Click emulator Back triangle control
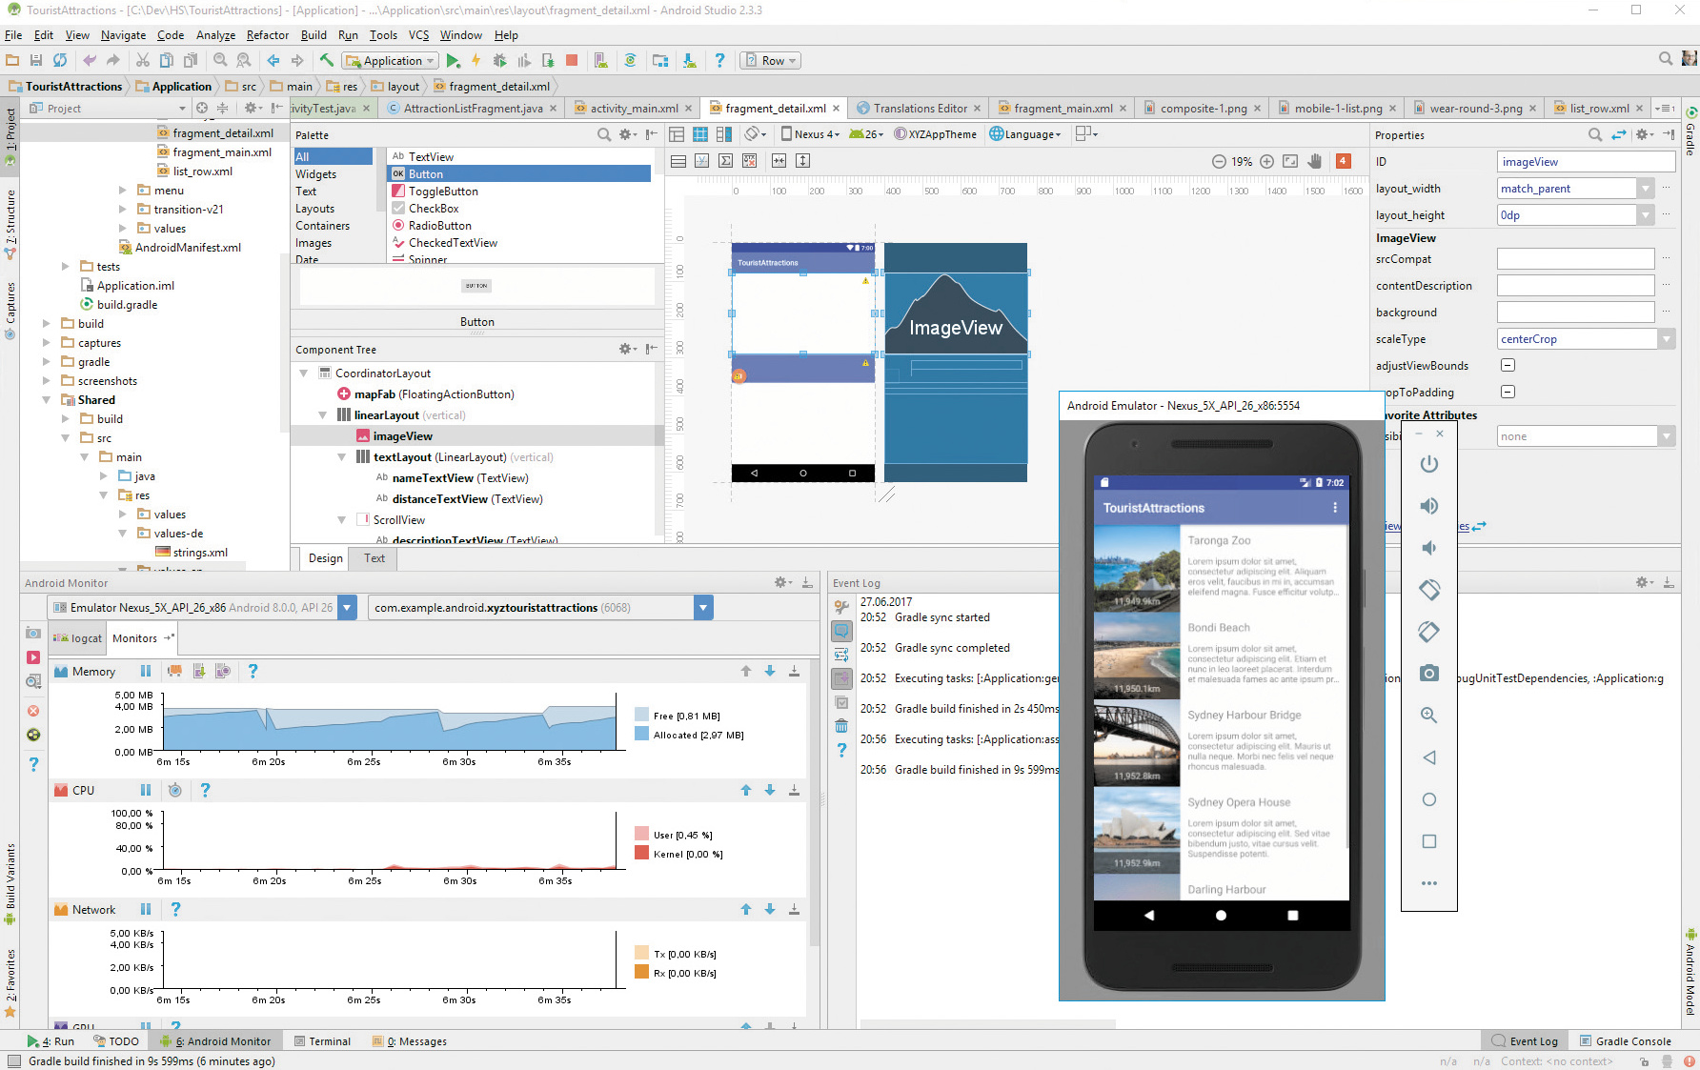 click(x=1429, y=757)
